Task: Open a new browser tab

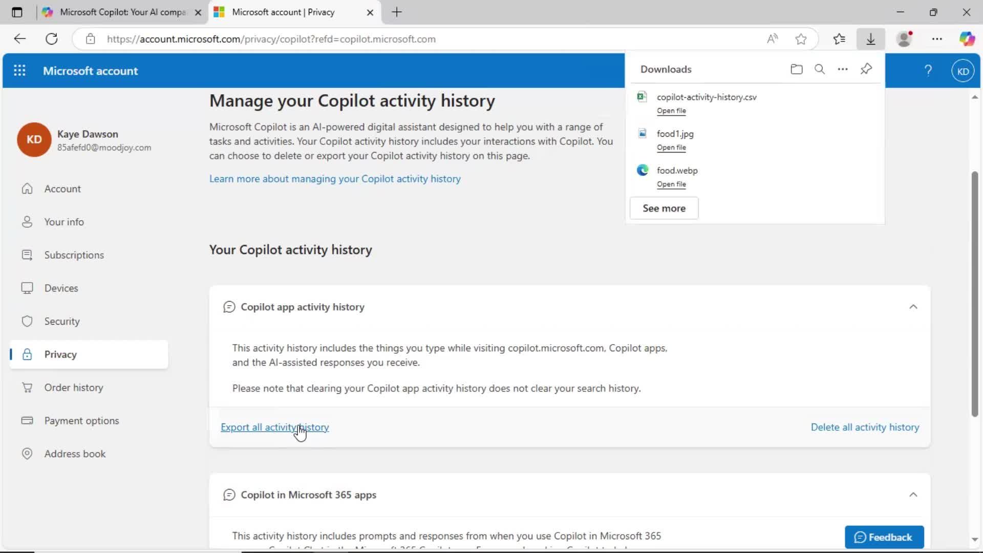Action: tap(397, 12)
